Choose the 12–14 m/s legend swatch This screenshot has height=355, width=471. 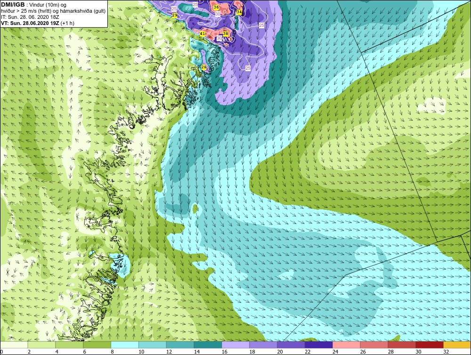coord(180,345)
